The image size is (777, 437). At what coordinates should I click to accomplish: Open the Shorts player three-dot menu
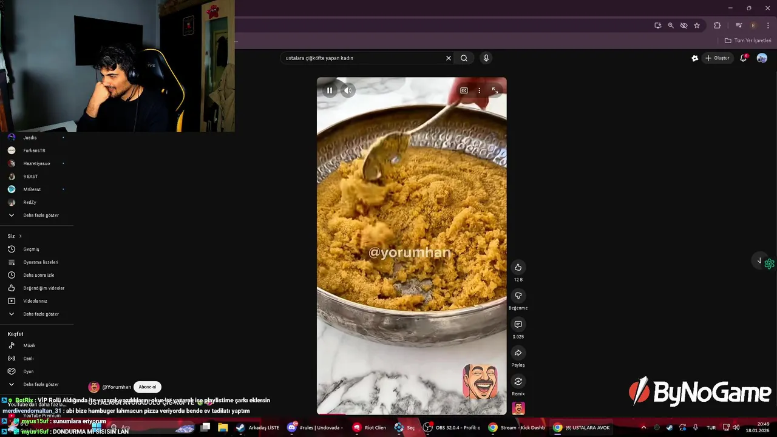479,90
